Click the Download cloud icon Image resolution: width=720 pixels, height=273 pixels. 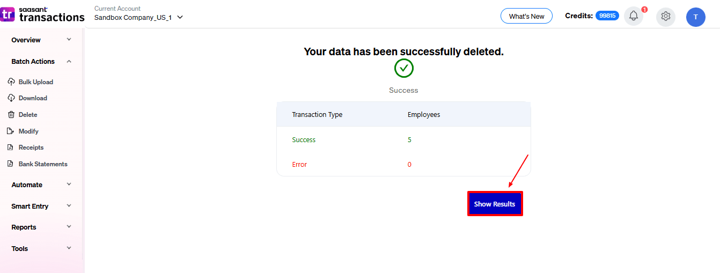click(x=11, y=98)
